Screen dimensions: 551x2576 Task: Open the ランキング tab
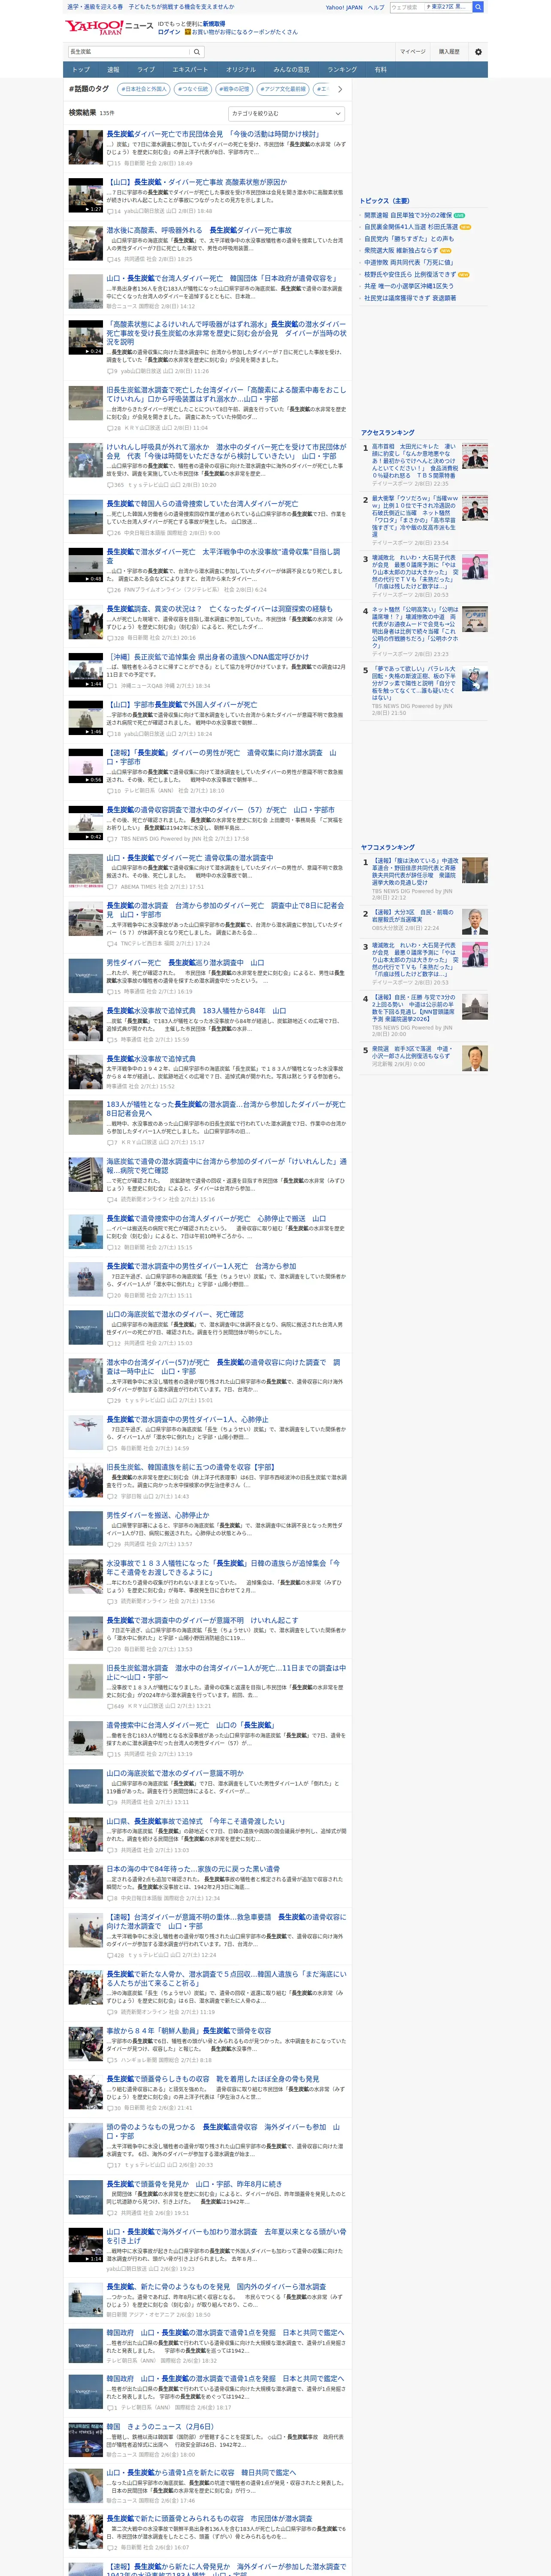point(342,70)
